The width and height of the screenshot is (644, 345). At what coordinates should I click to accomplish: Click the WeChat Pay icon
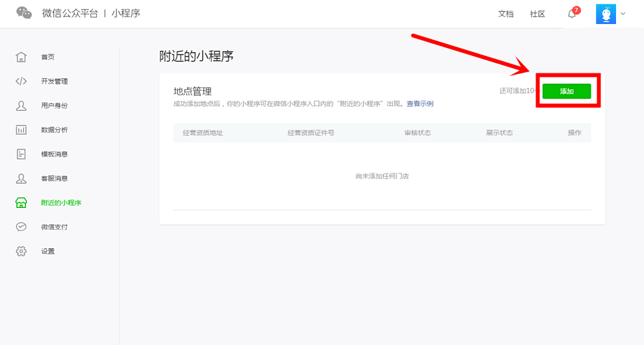[x=21, y=227]
